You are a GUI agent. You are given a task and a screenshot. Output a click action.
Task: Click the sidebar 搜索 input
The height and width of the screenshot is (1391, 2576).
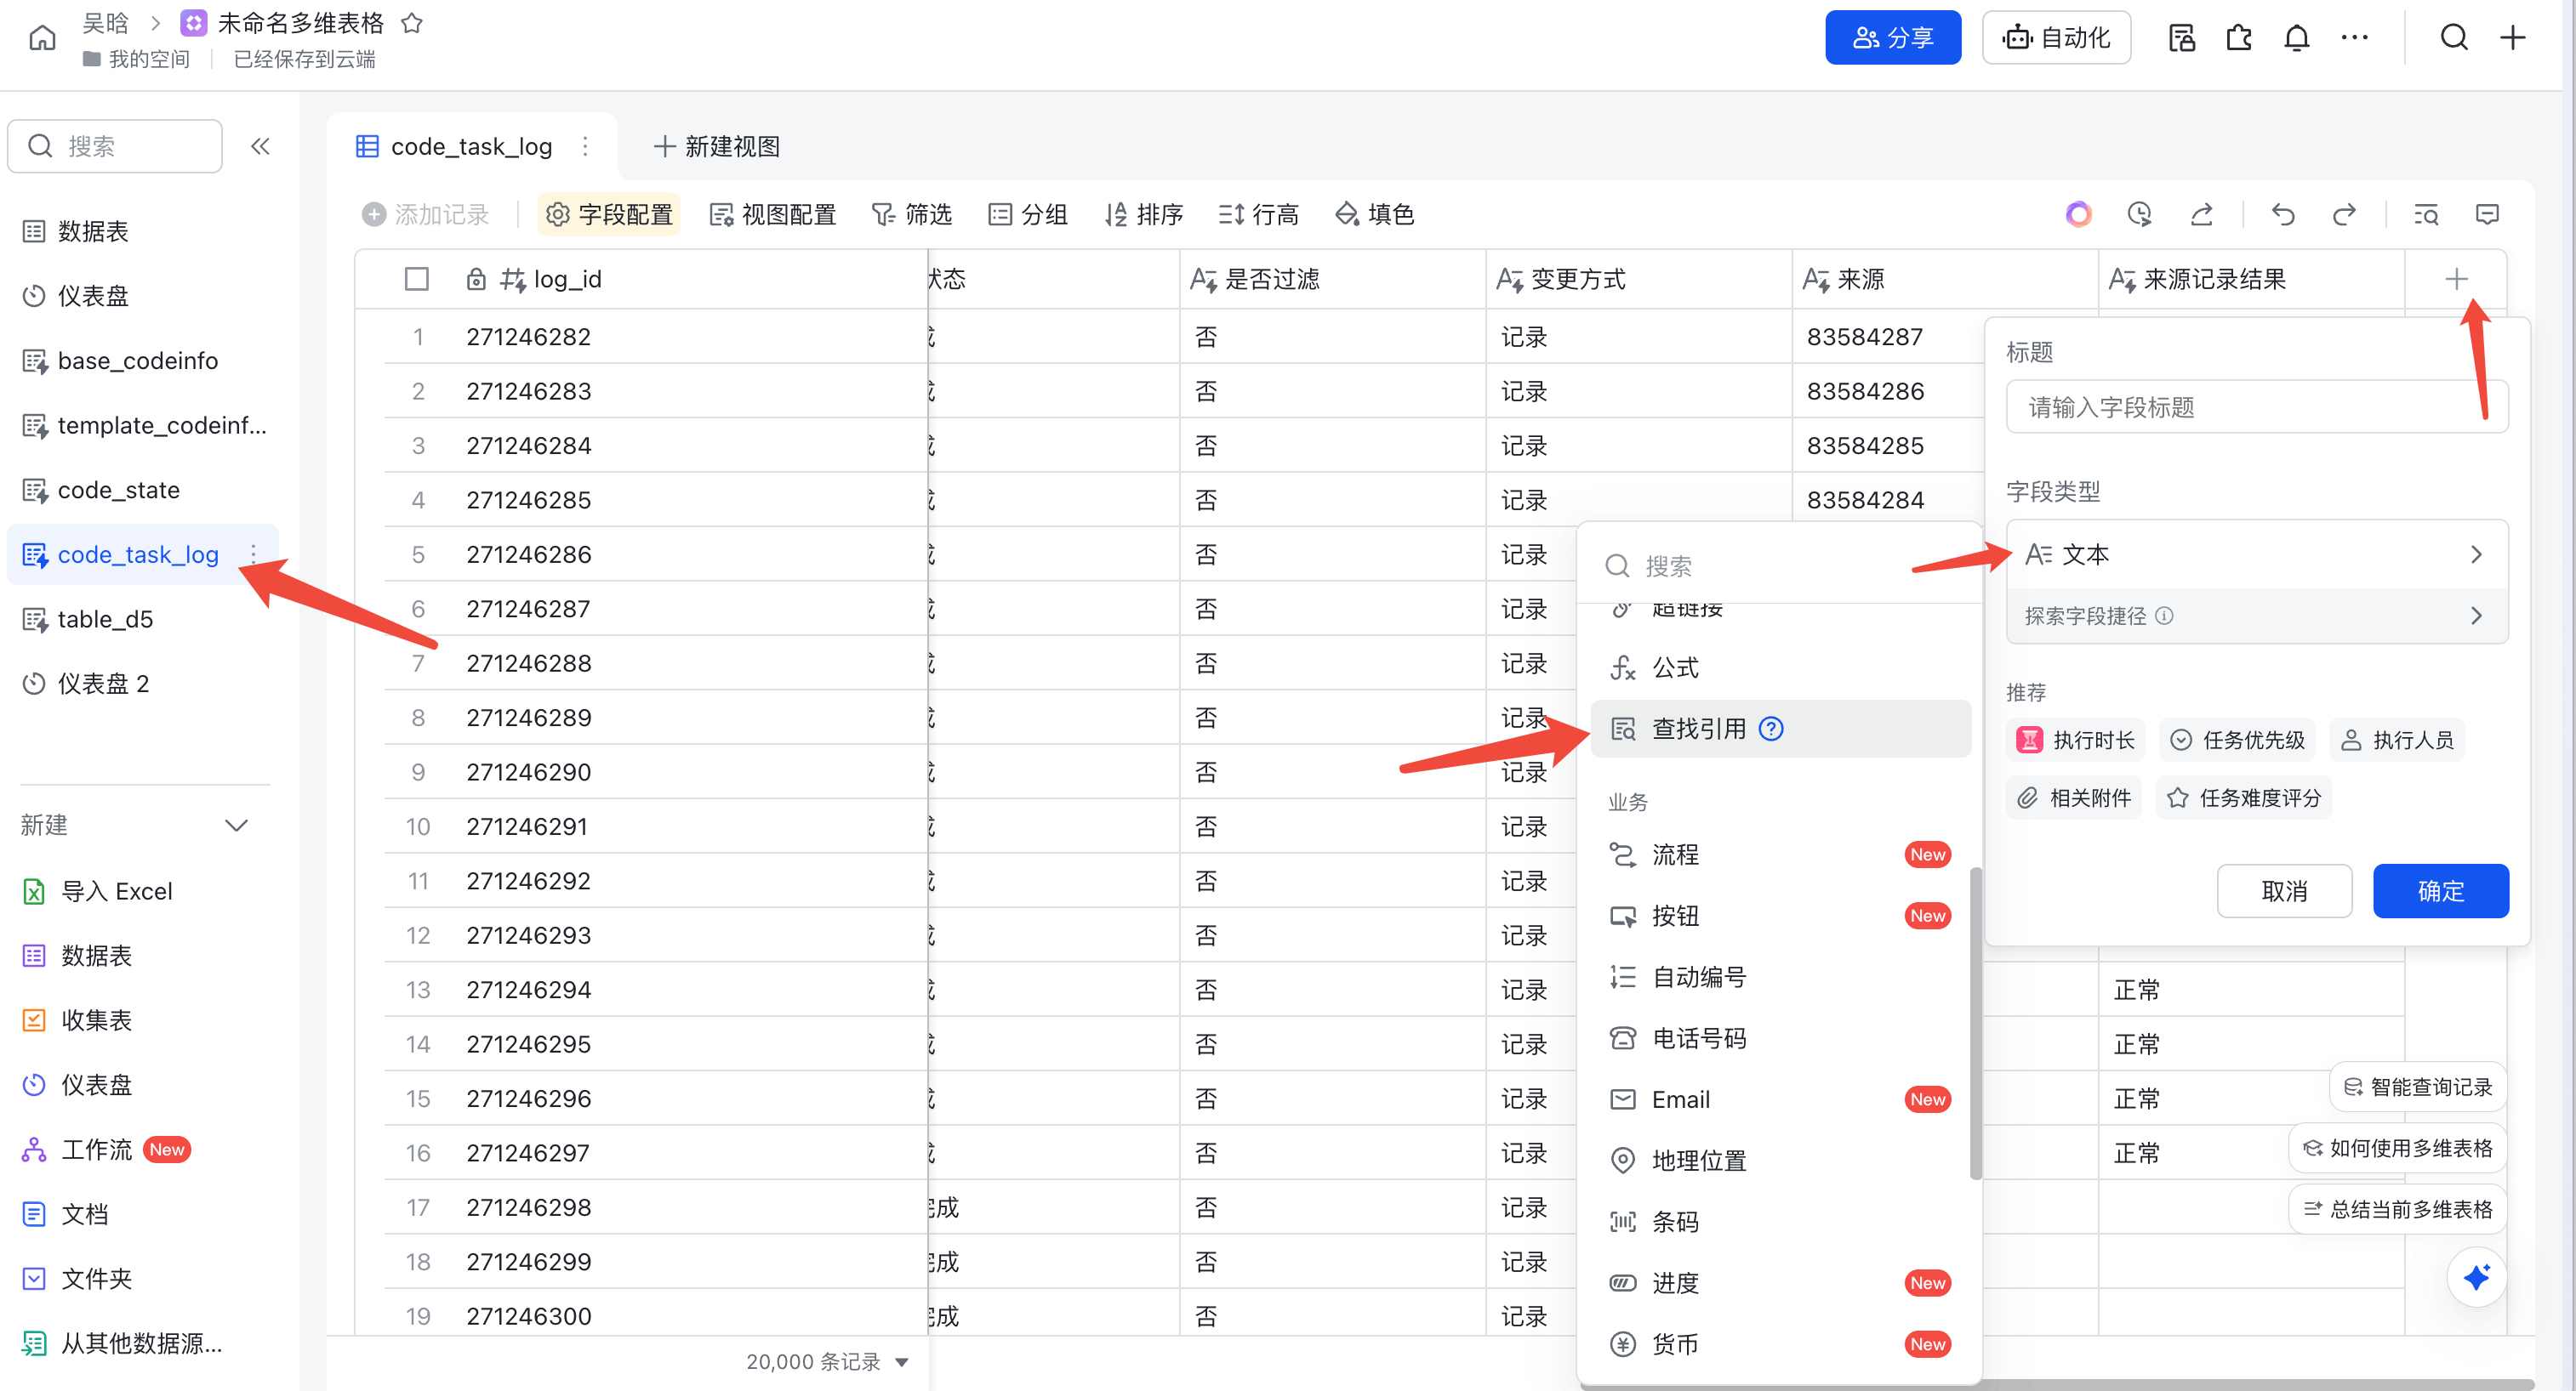tap(115, 147)
